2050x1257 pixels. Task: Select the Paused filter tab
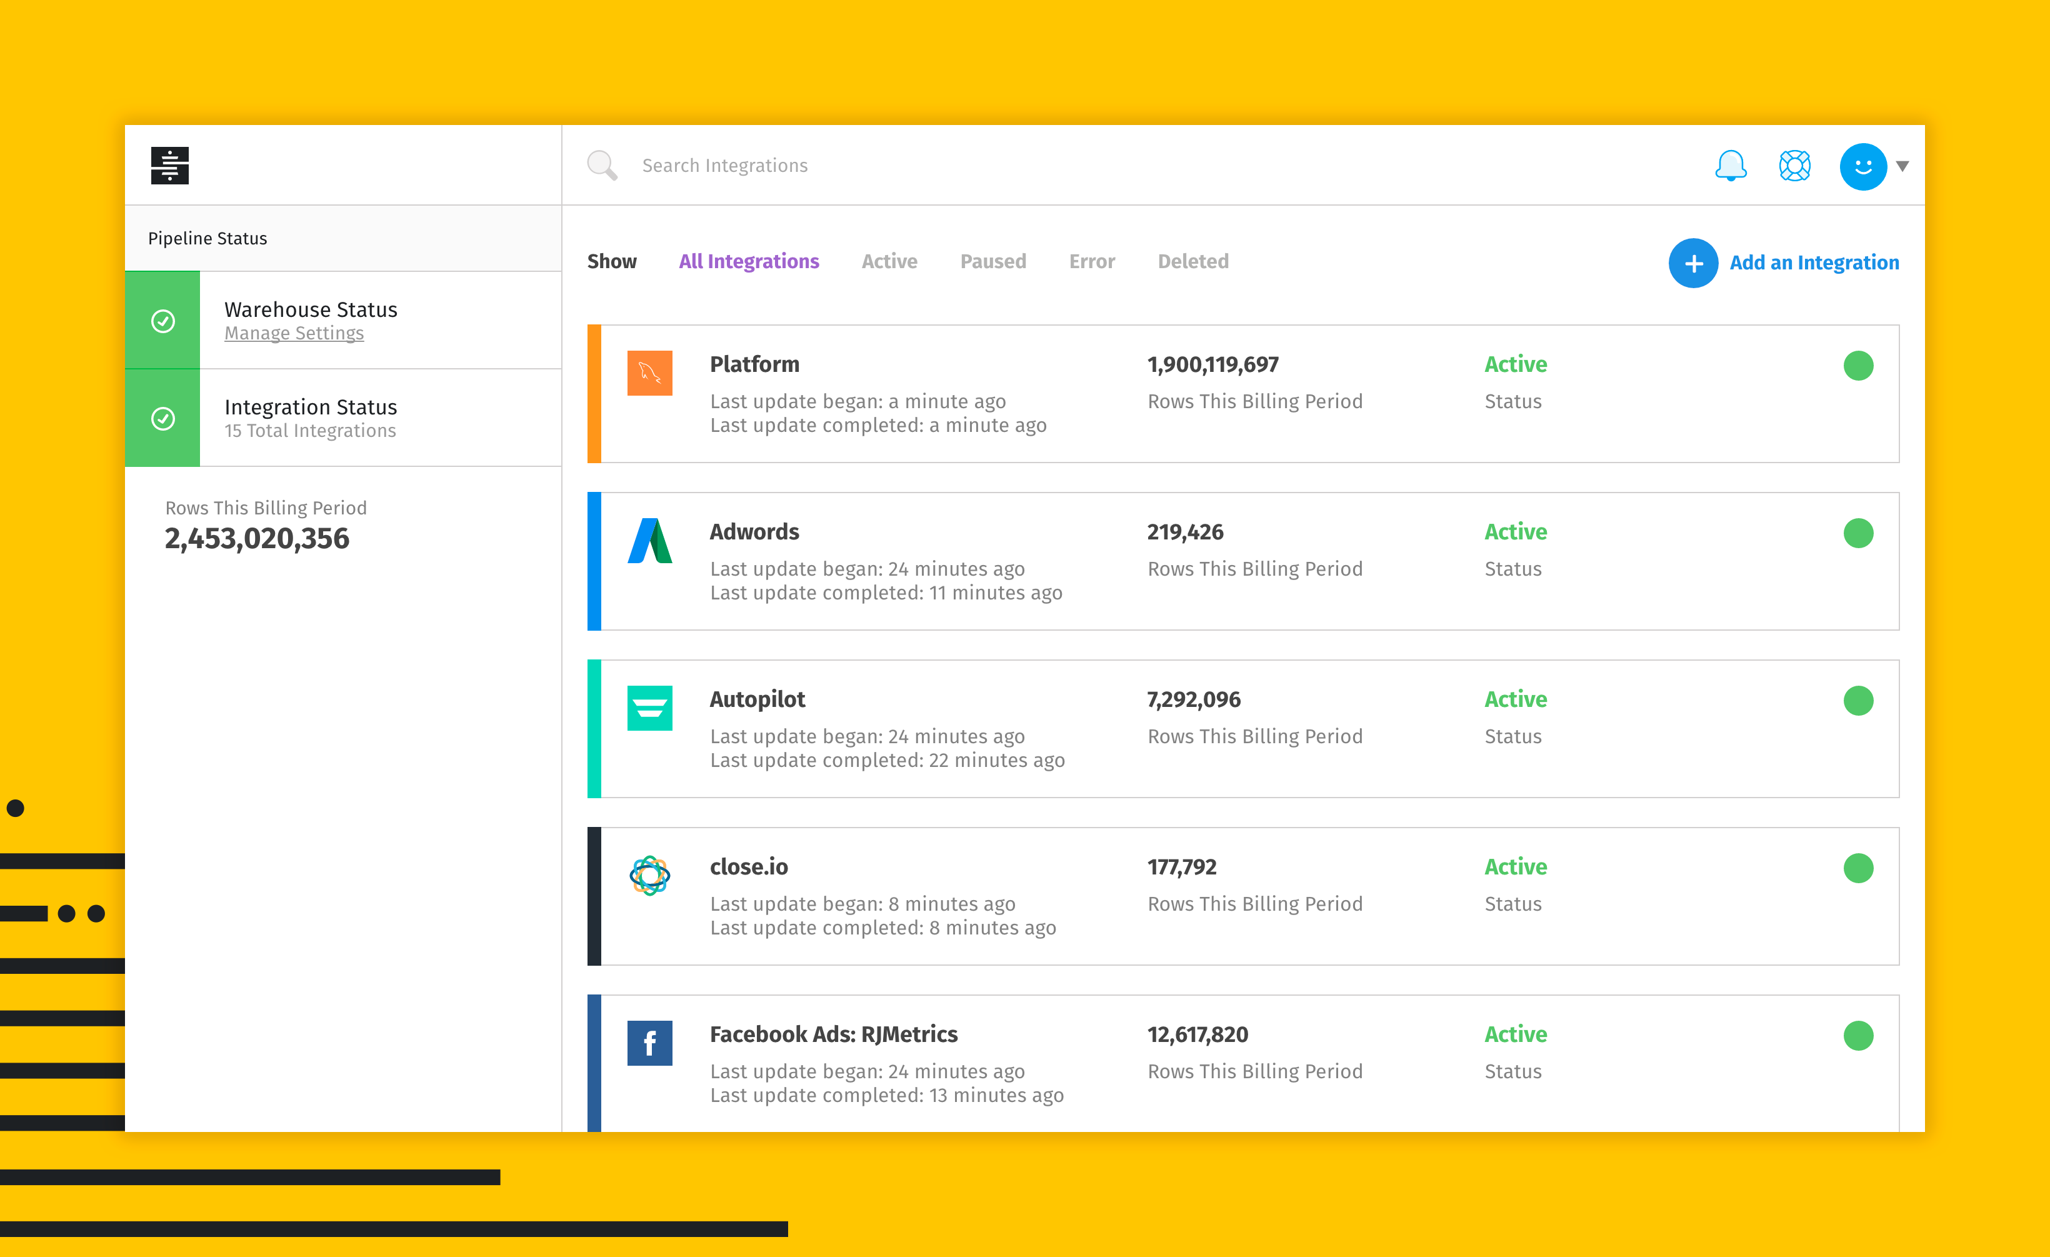(x=992, y=262)
